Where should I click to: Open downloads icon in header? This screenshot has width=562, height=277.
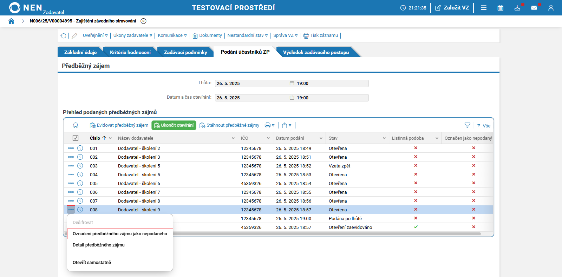click(x=517, y=8)
